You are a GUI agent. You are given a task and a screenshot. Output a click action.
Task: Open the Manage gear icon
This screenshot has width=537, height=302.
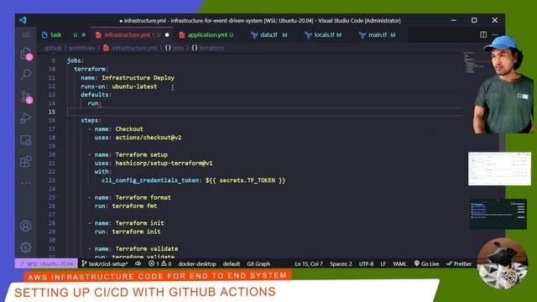(x=26, y=247)
